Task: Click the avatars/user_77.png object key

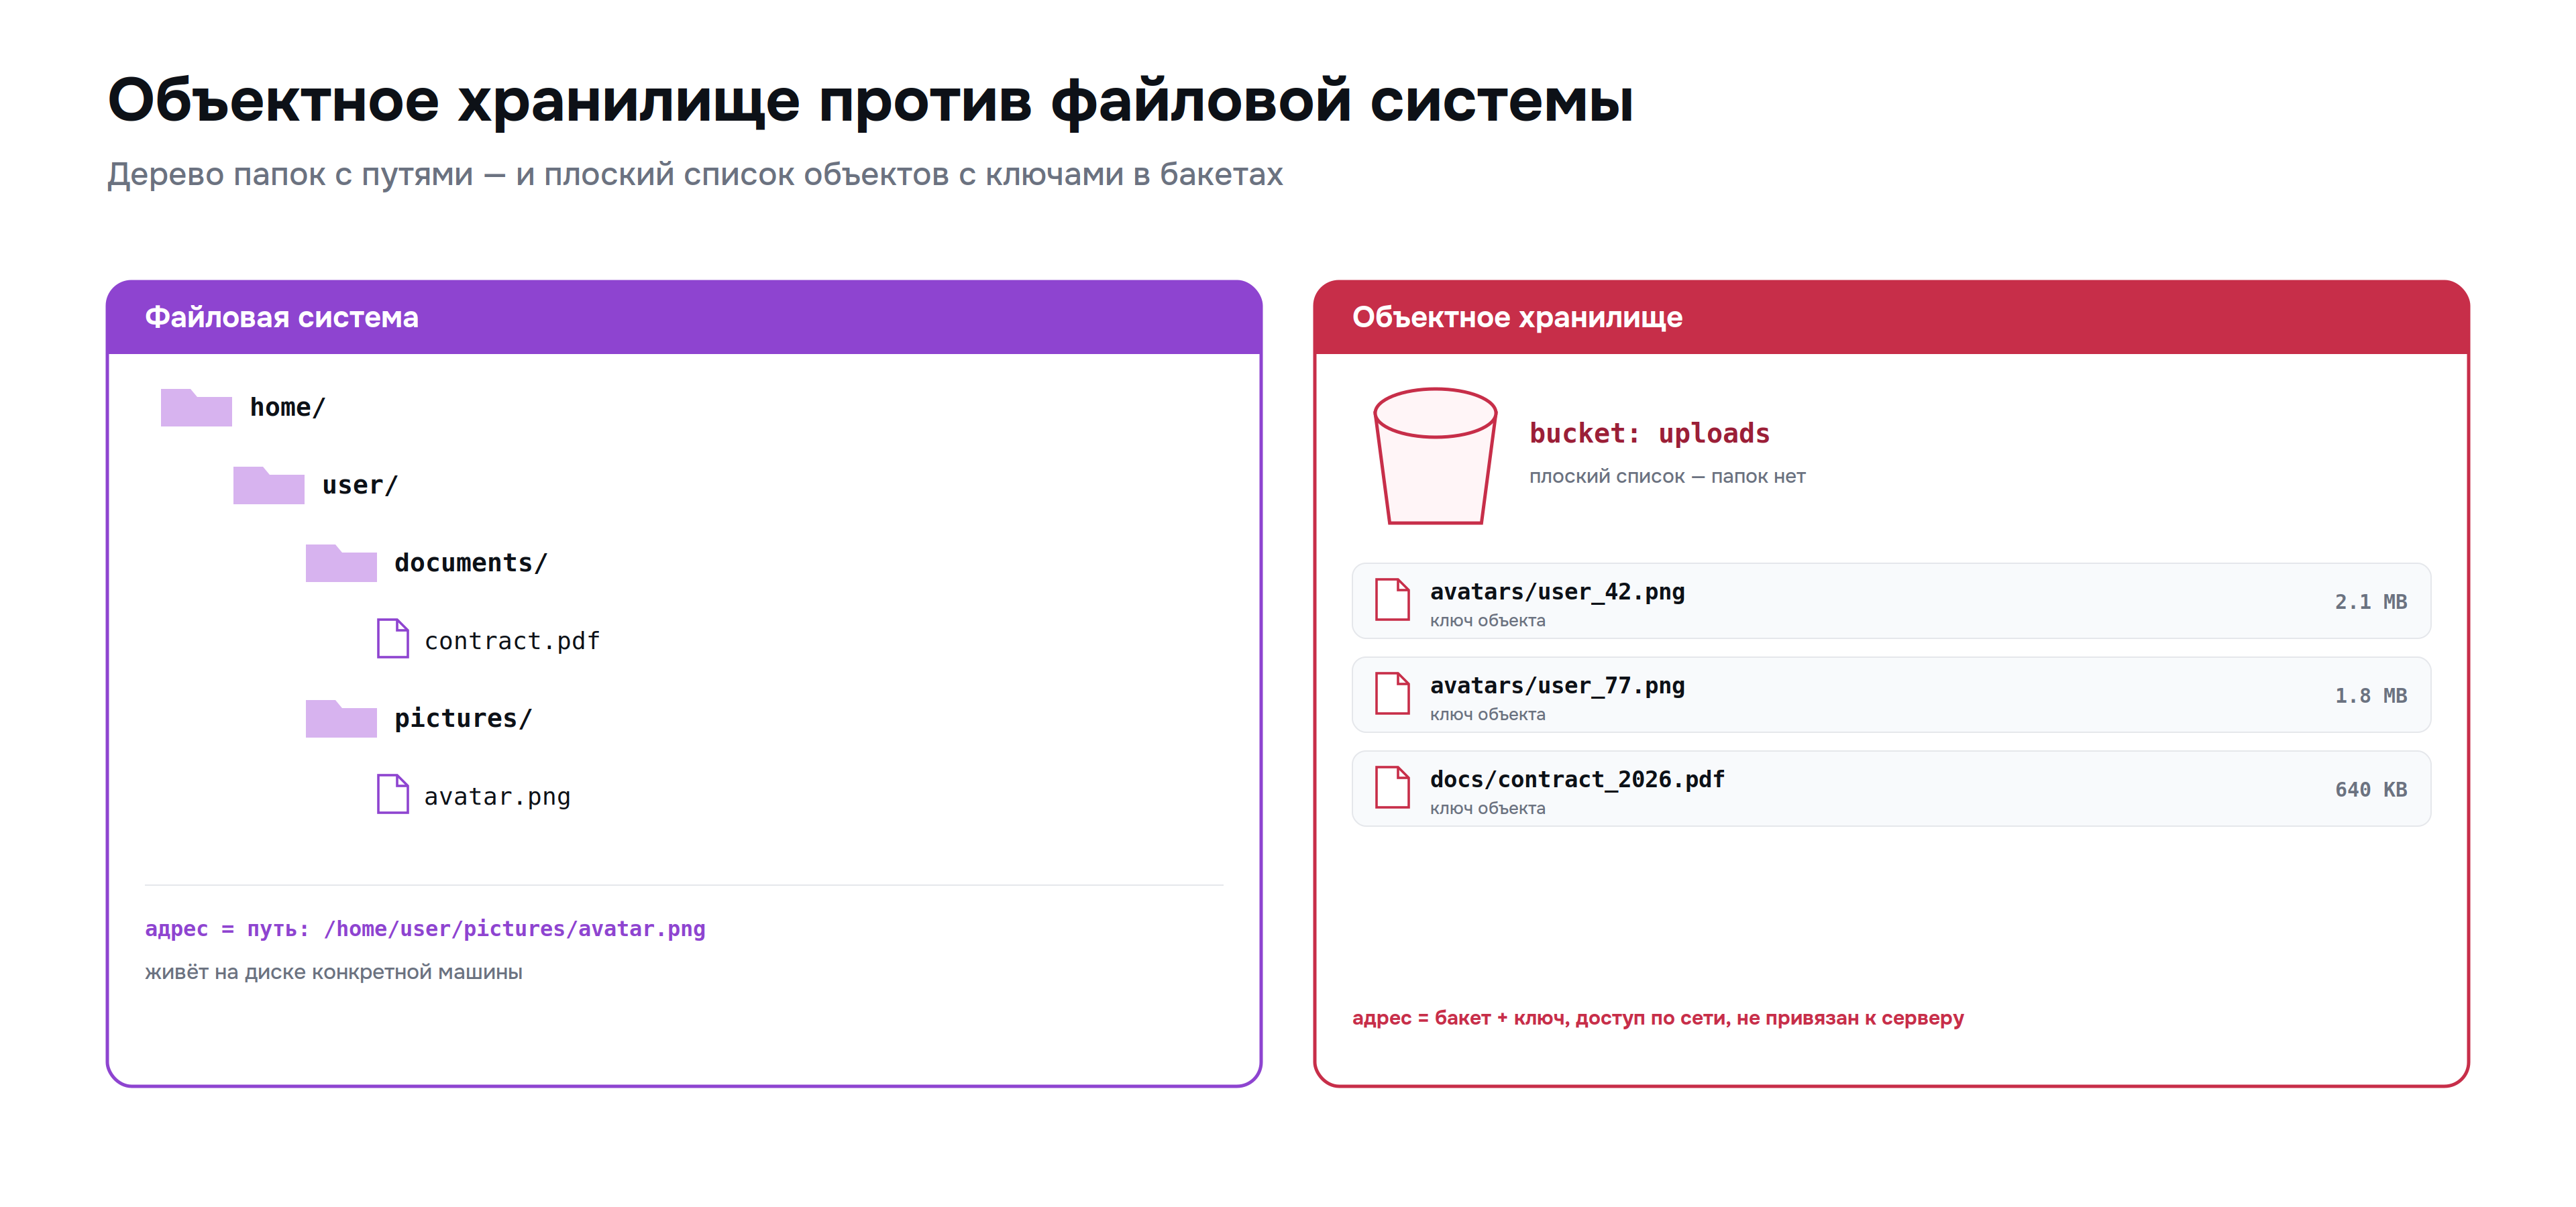Action: click(1557, 685)
